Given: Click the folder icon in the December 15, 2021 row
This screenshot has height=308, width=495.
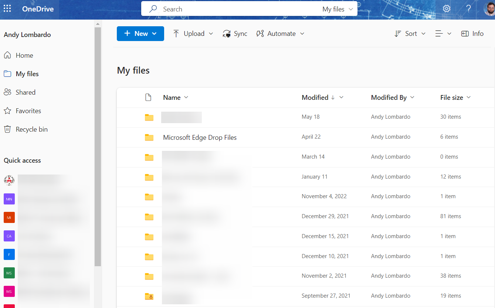Looking at the screenshot, I should pos(149,237).
